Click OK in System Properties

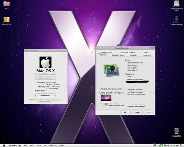coord(125,112)
